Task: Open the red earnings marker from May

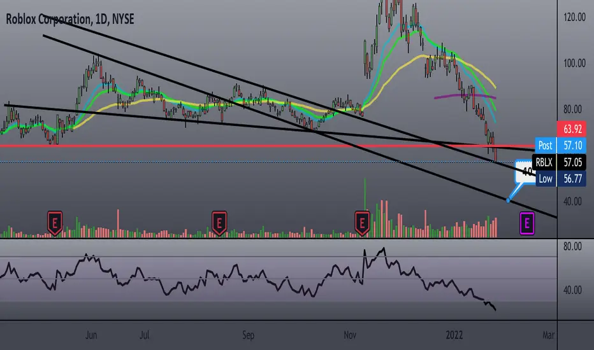Action: (55, 223)
